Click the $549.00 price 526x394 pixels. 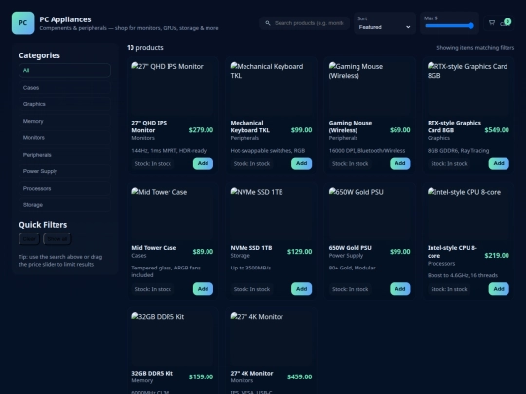[x=497, y=130]
